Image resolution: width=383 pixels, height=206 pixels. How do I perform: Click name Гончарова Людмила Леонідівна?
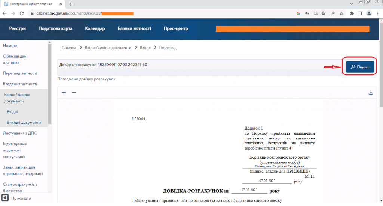(280, 166)
